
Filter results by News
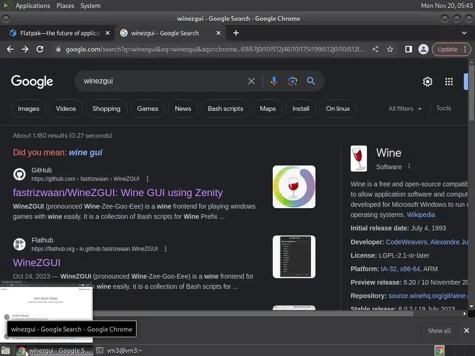pos(183,108)
